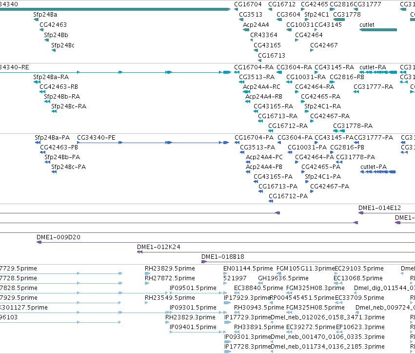The image size is (415, 354).
Task: Open the 'Acp24A4' gene label
Action: (x=256, y=25)
